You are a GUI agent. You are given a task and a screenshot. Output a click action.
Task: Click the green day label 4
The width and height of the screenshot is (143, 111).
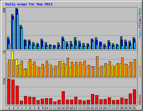click(x=22, y=108)
